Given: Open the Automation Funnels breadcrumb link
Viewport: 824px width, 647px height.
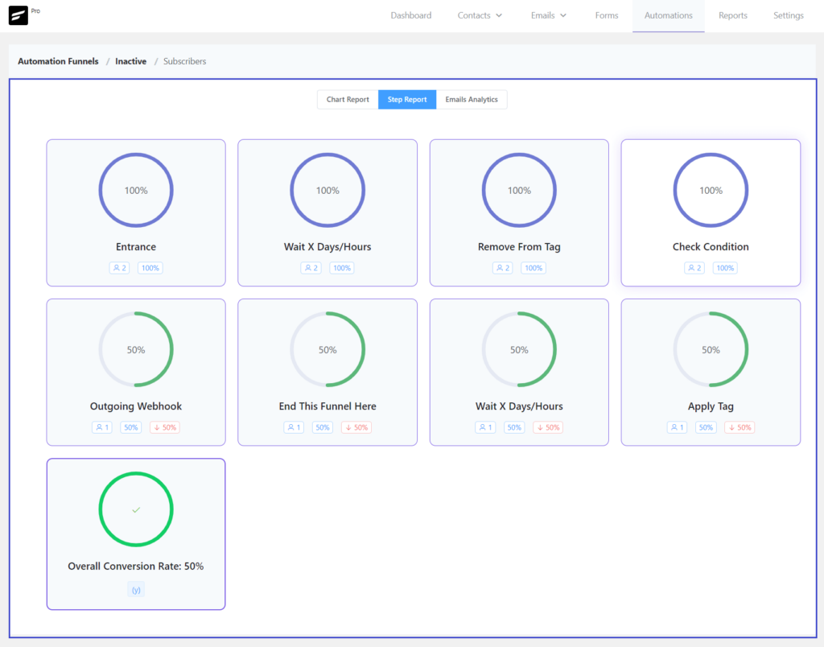Looking at the screenshot, I should 58,61.
